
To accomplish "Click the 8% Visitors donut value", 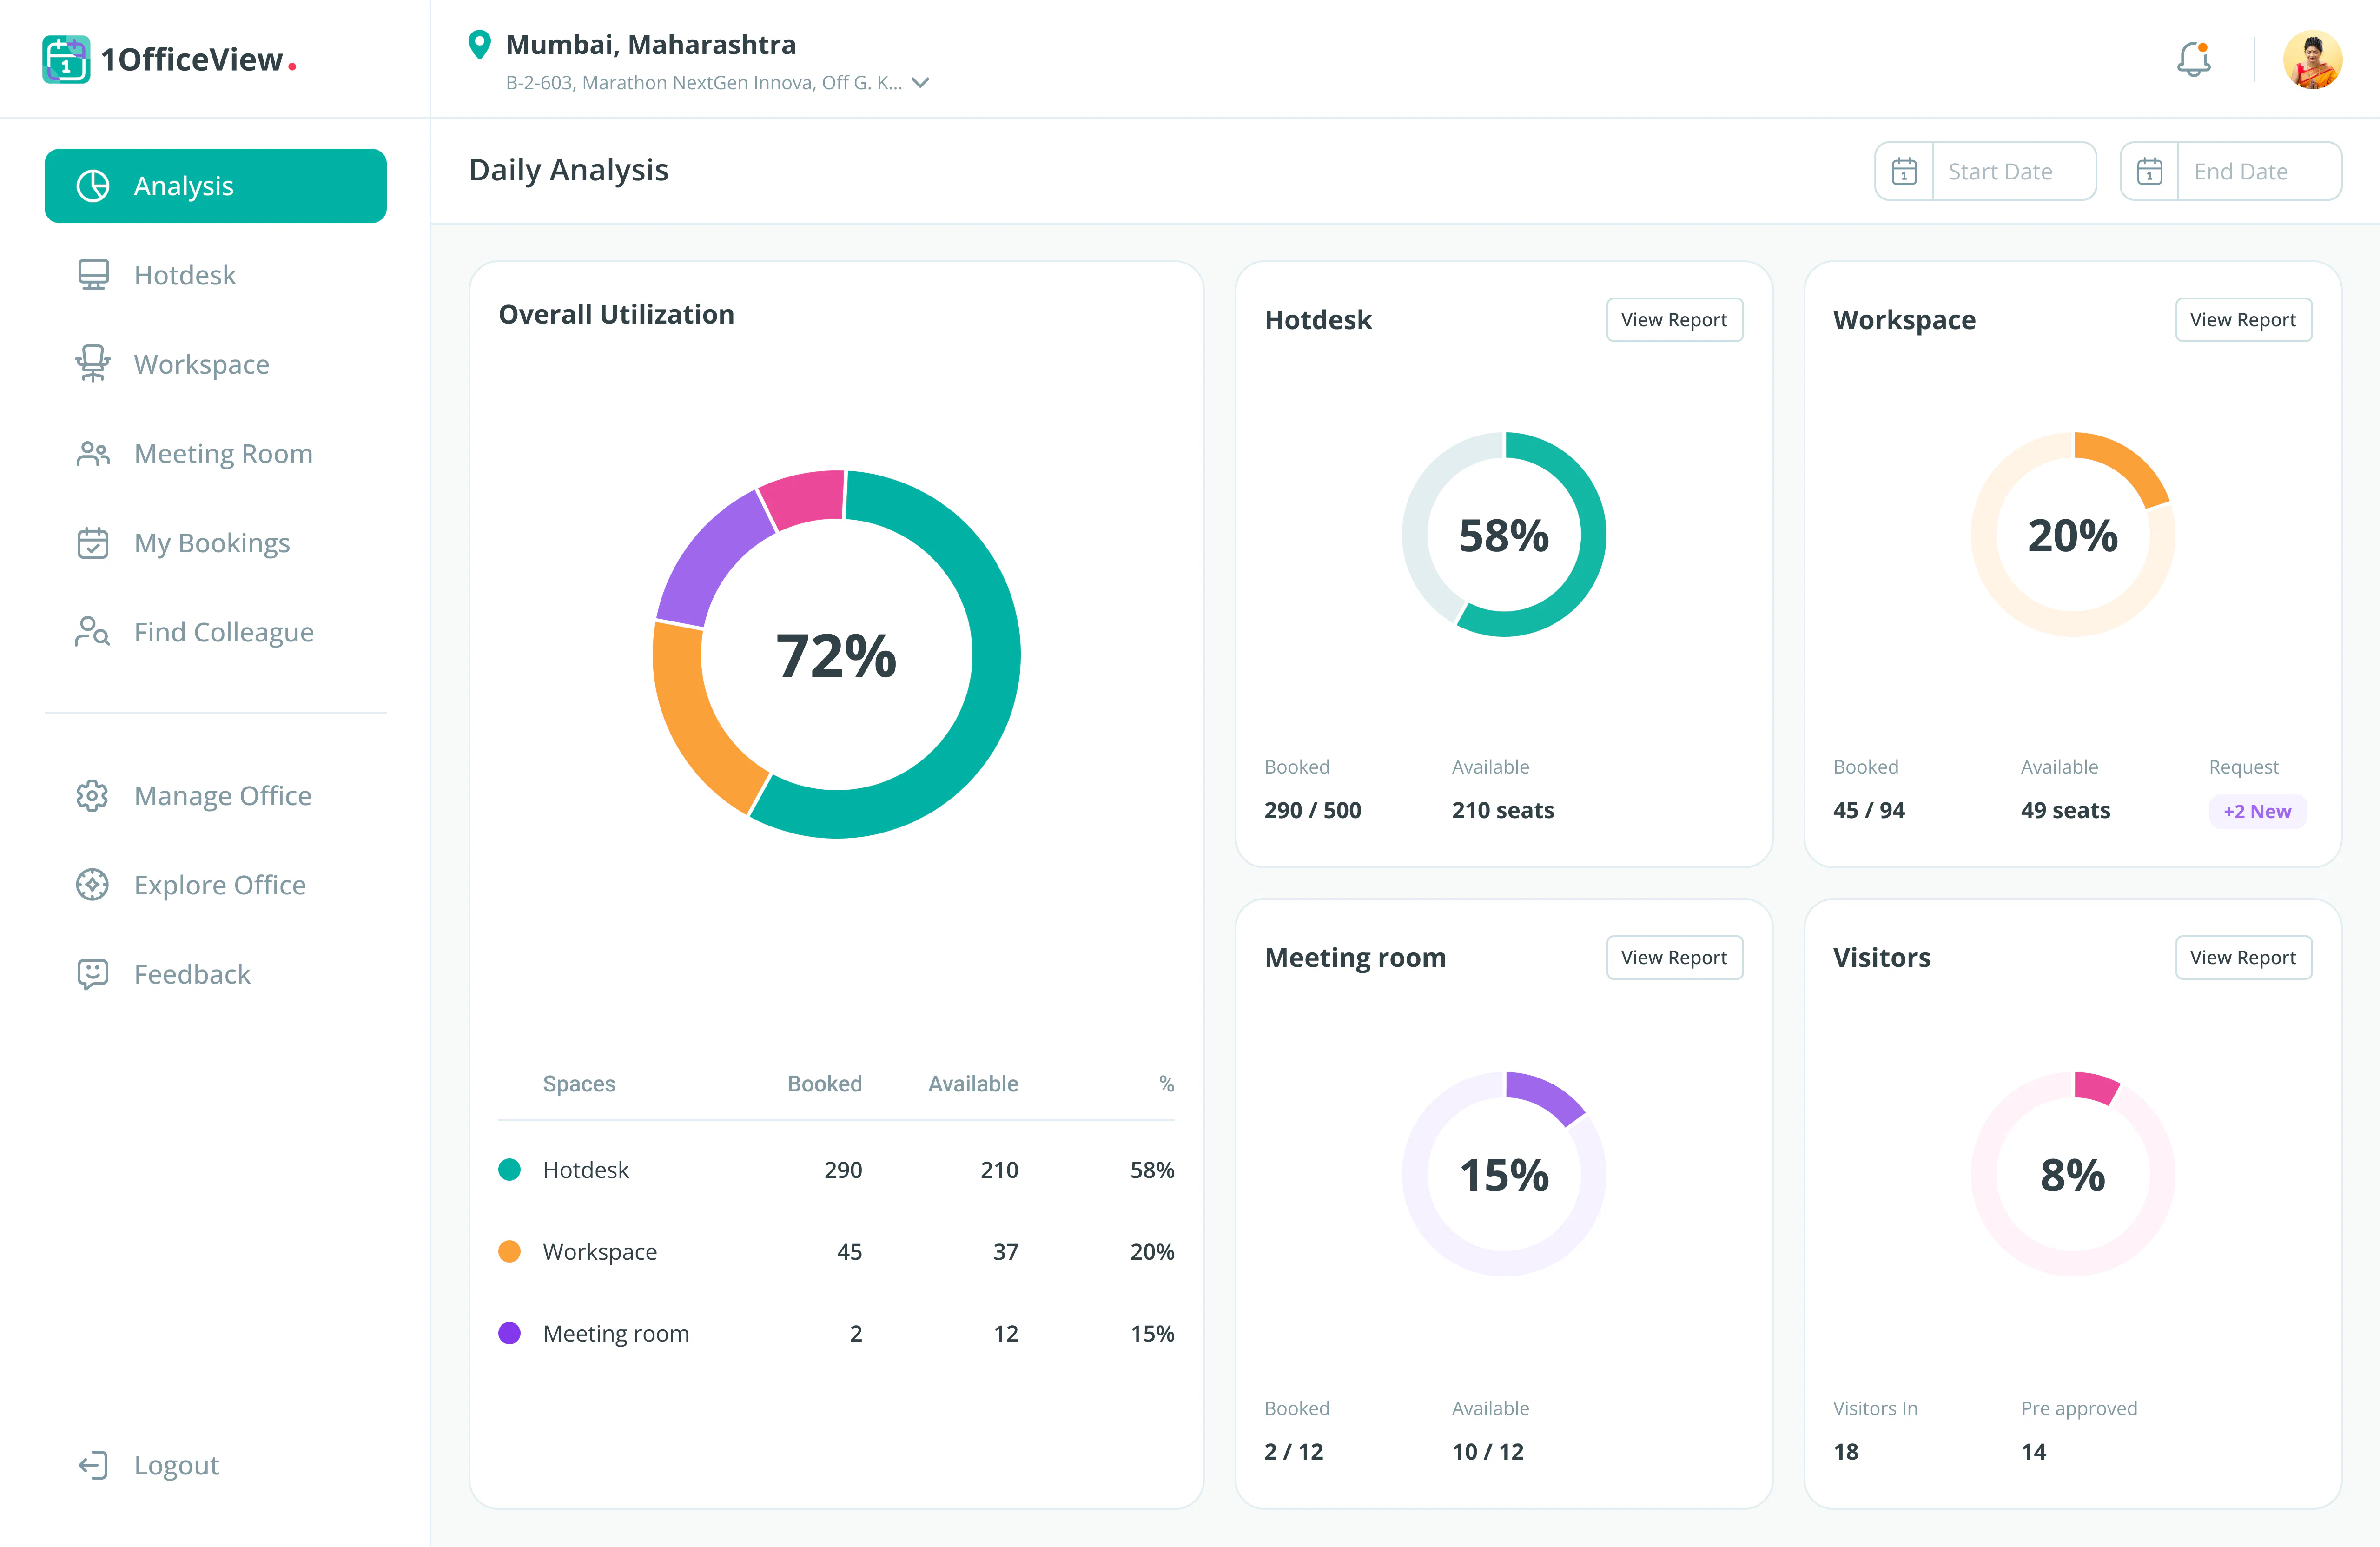I will (x=2073, y=1176).
